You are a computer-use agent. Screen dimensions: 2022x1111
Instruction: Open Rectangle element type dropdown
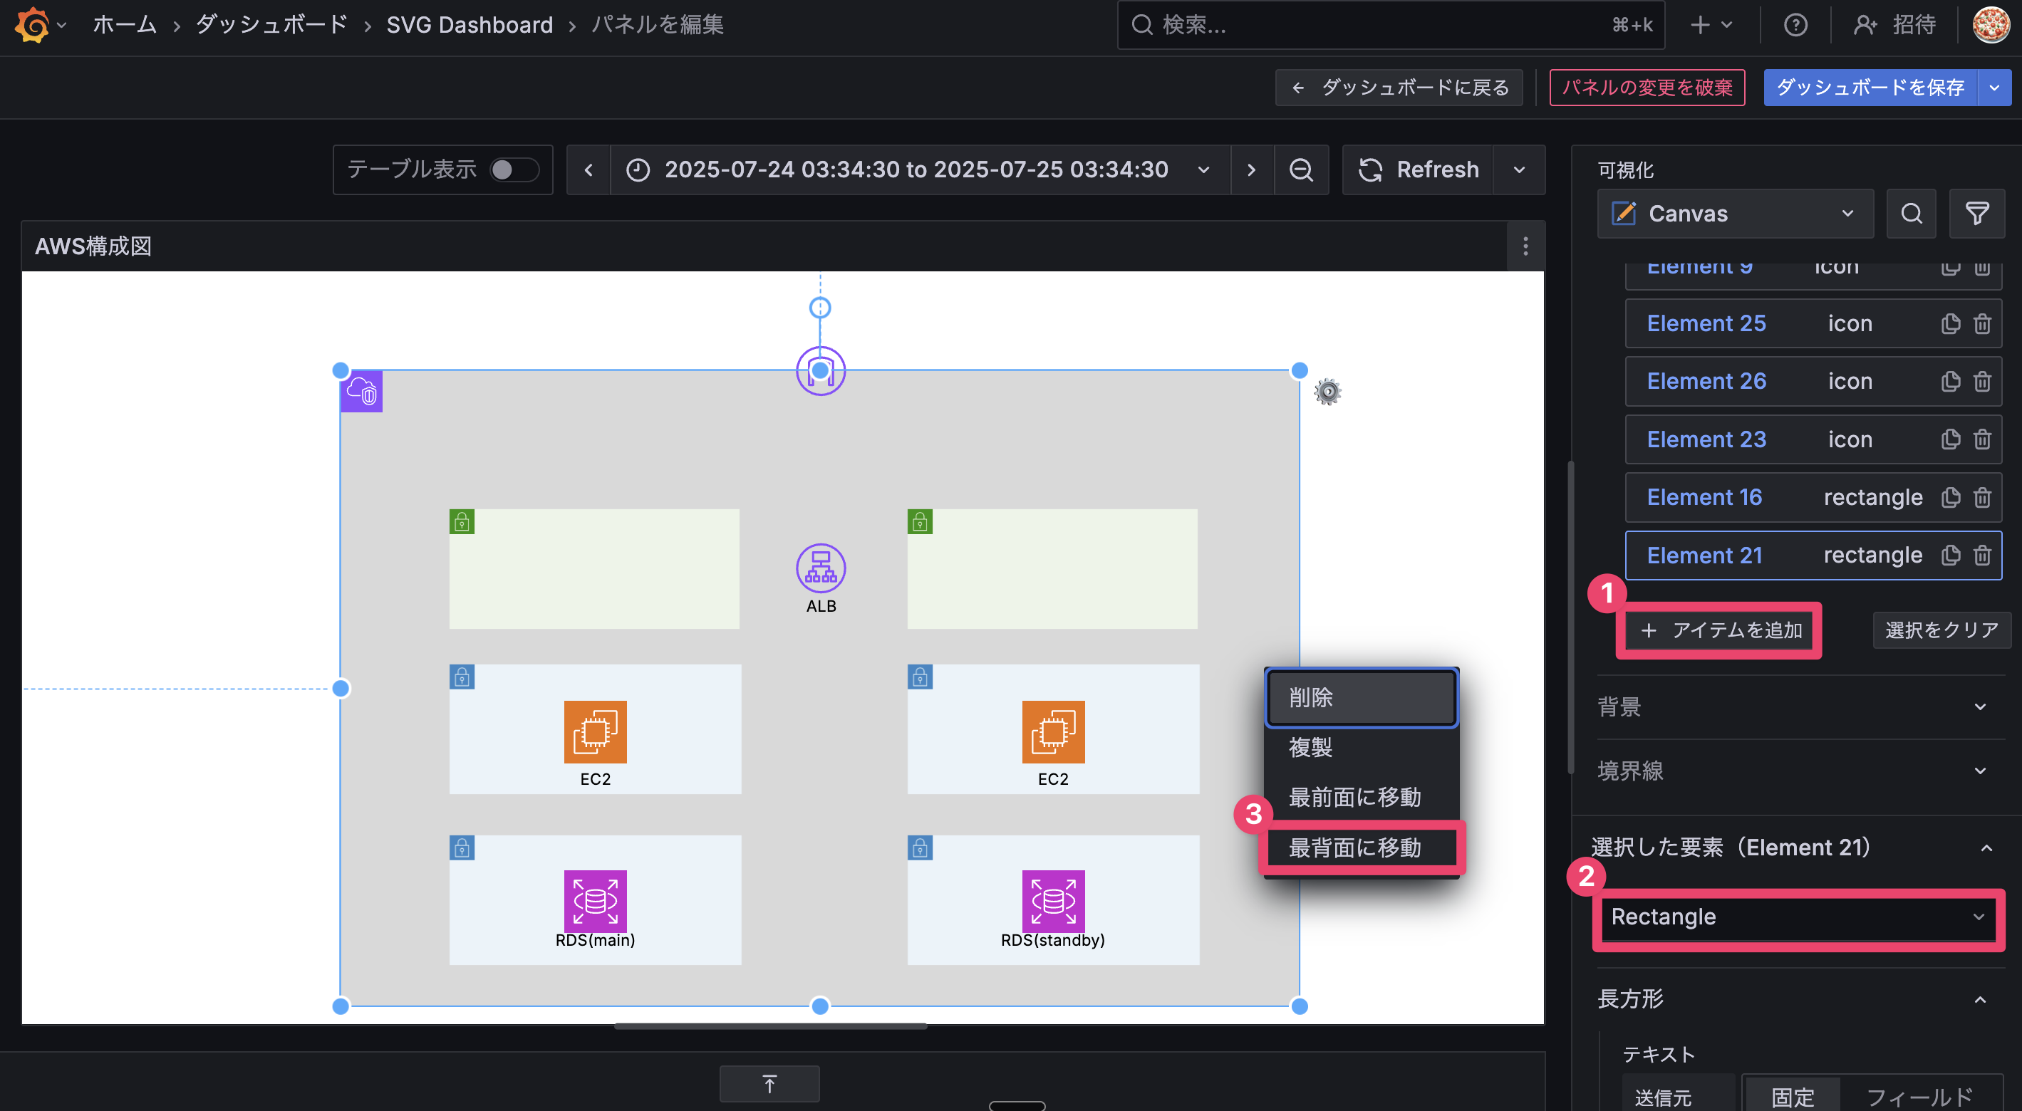point(1798,917)
